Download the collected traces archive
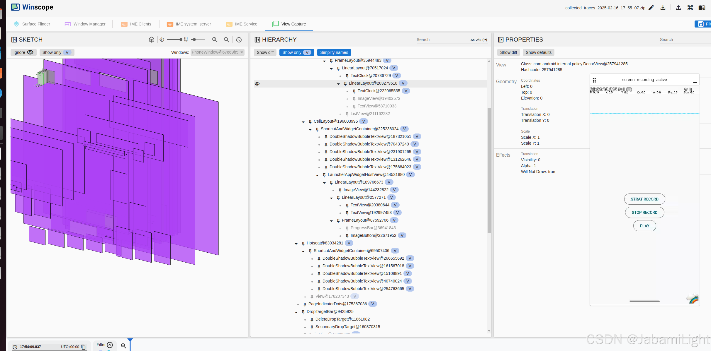This screenshot has height=351, width=711. (663, 8)
